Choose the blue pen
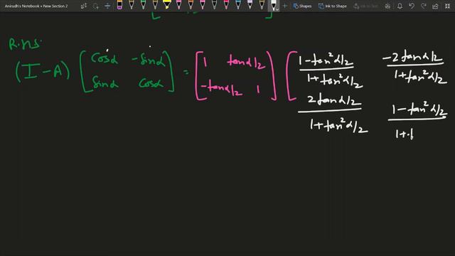 pos(238,5)
